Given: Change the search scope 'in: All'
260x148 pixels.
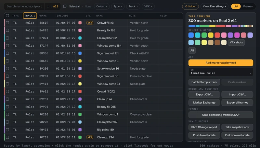Looking at the screenshot, I should click(x=53, y=6).
